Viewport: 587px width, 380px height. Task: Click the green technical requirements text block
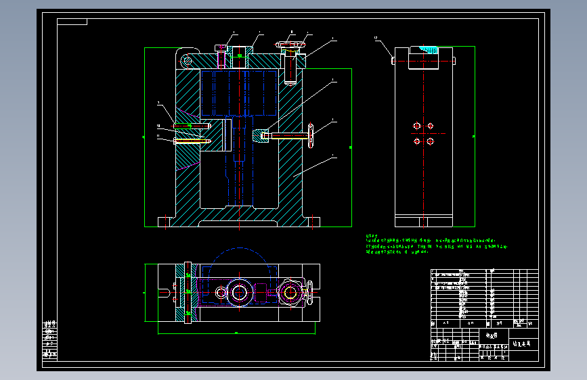[437, 244]
